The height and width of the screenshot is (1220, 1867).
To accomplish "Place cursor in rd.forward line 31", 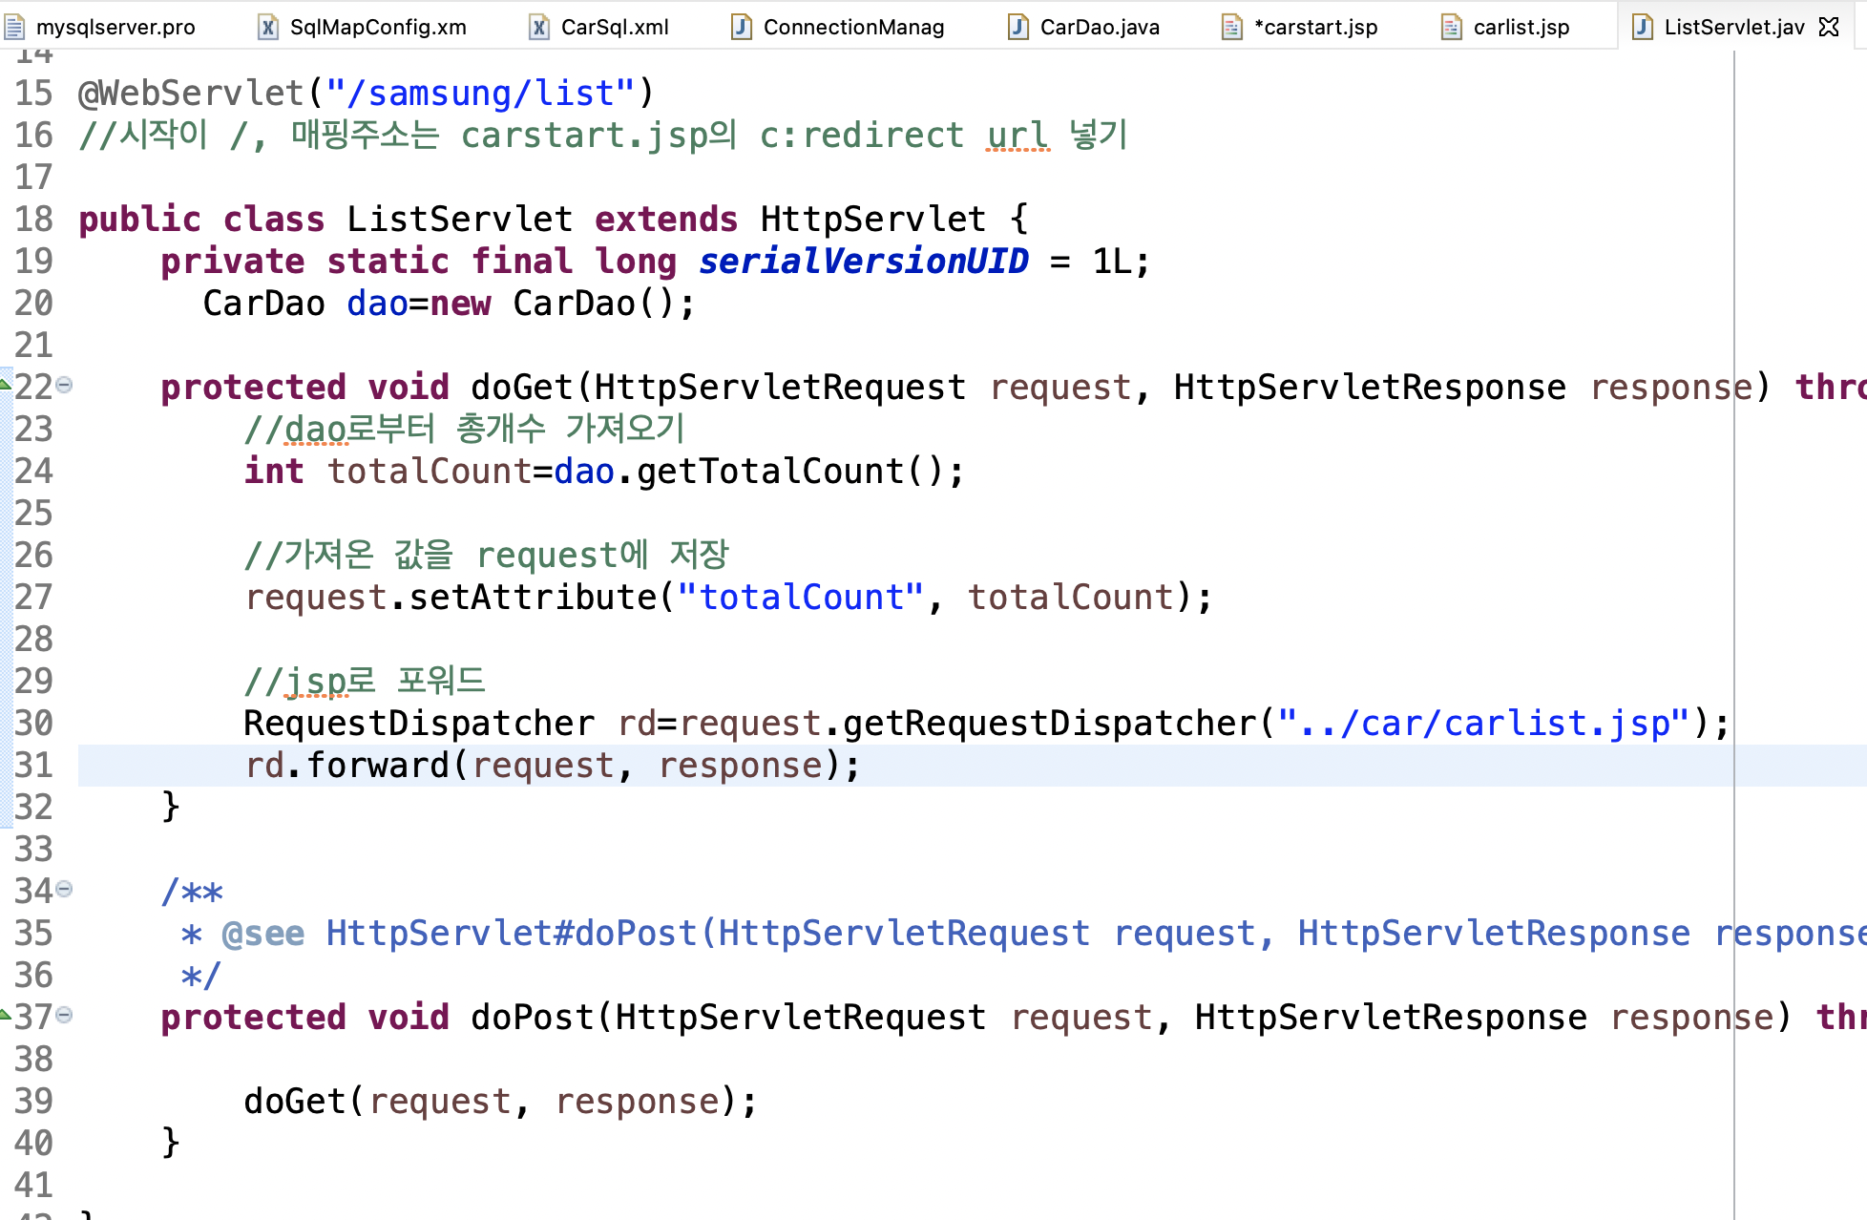I will tap(554, 766).
